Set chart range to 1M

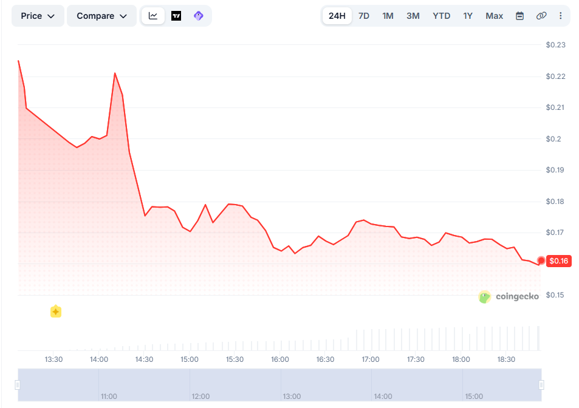(x=388, y=16)
